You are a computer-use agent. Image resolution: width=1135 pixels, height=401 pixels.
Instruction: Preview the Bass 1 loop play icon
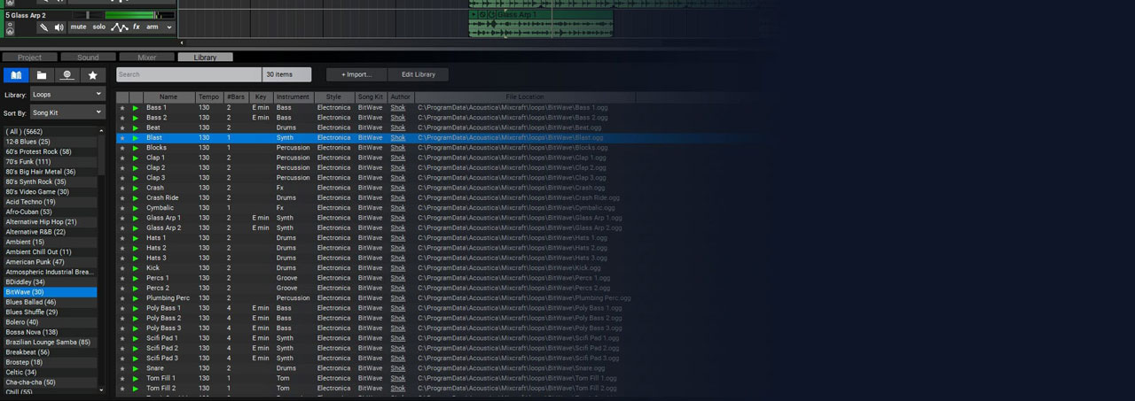[x=136, y=107]
